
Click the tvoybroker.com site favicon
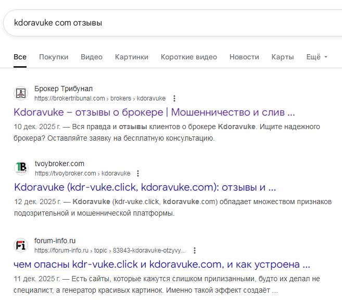click(21, 169)
